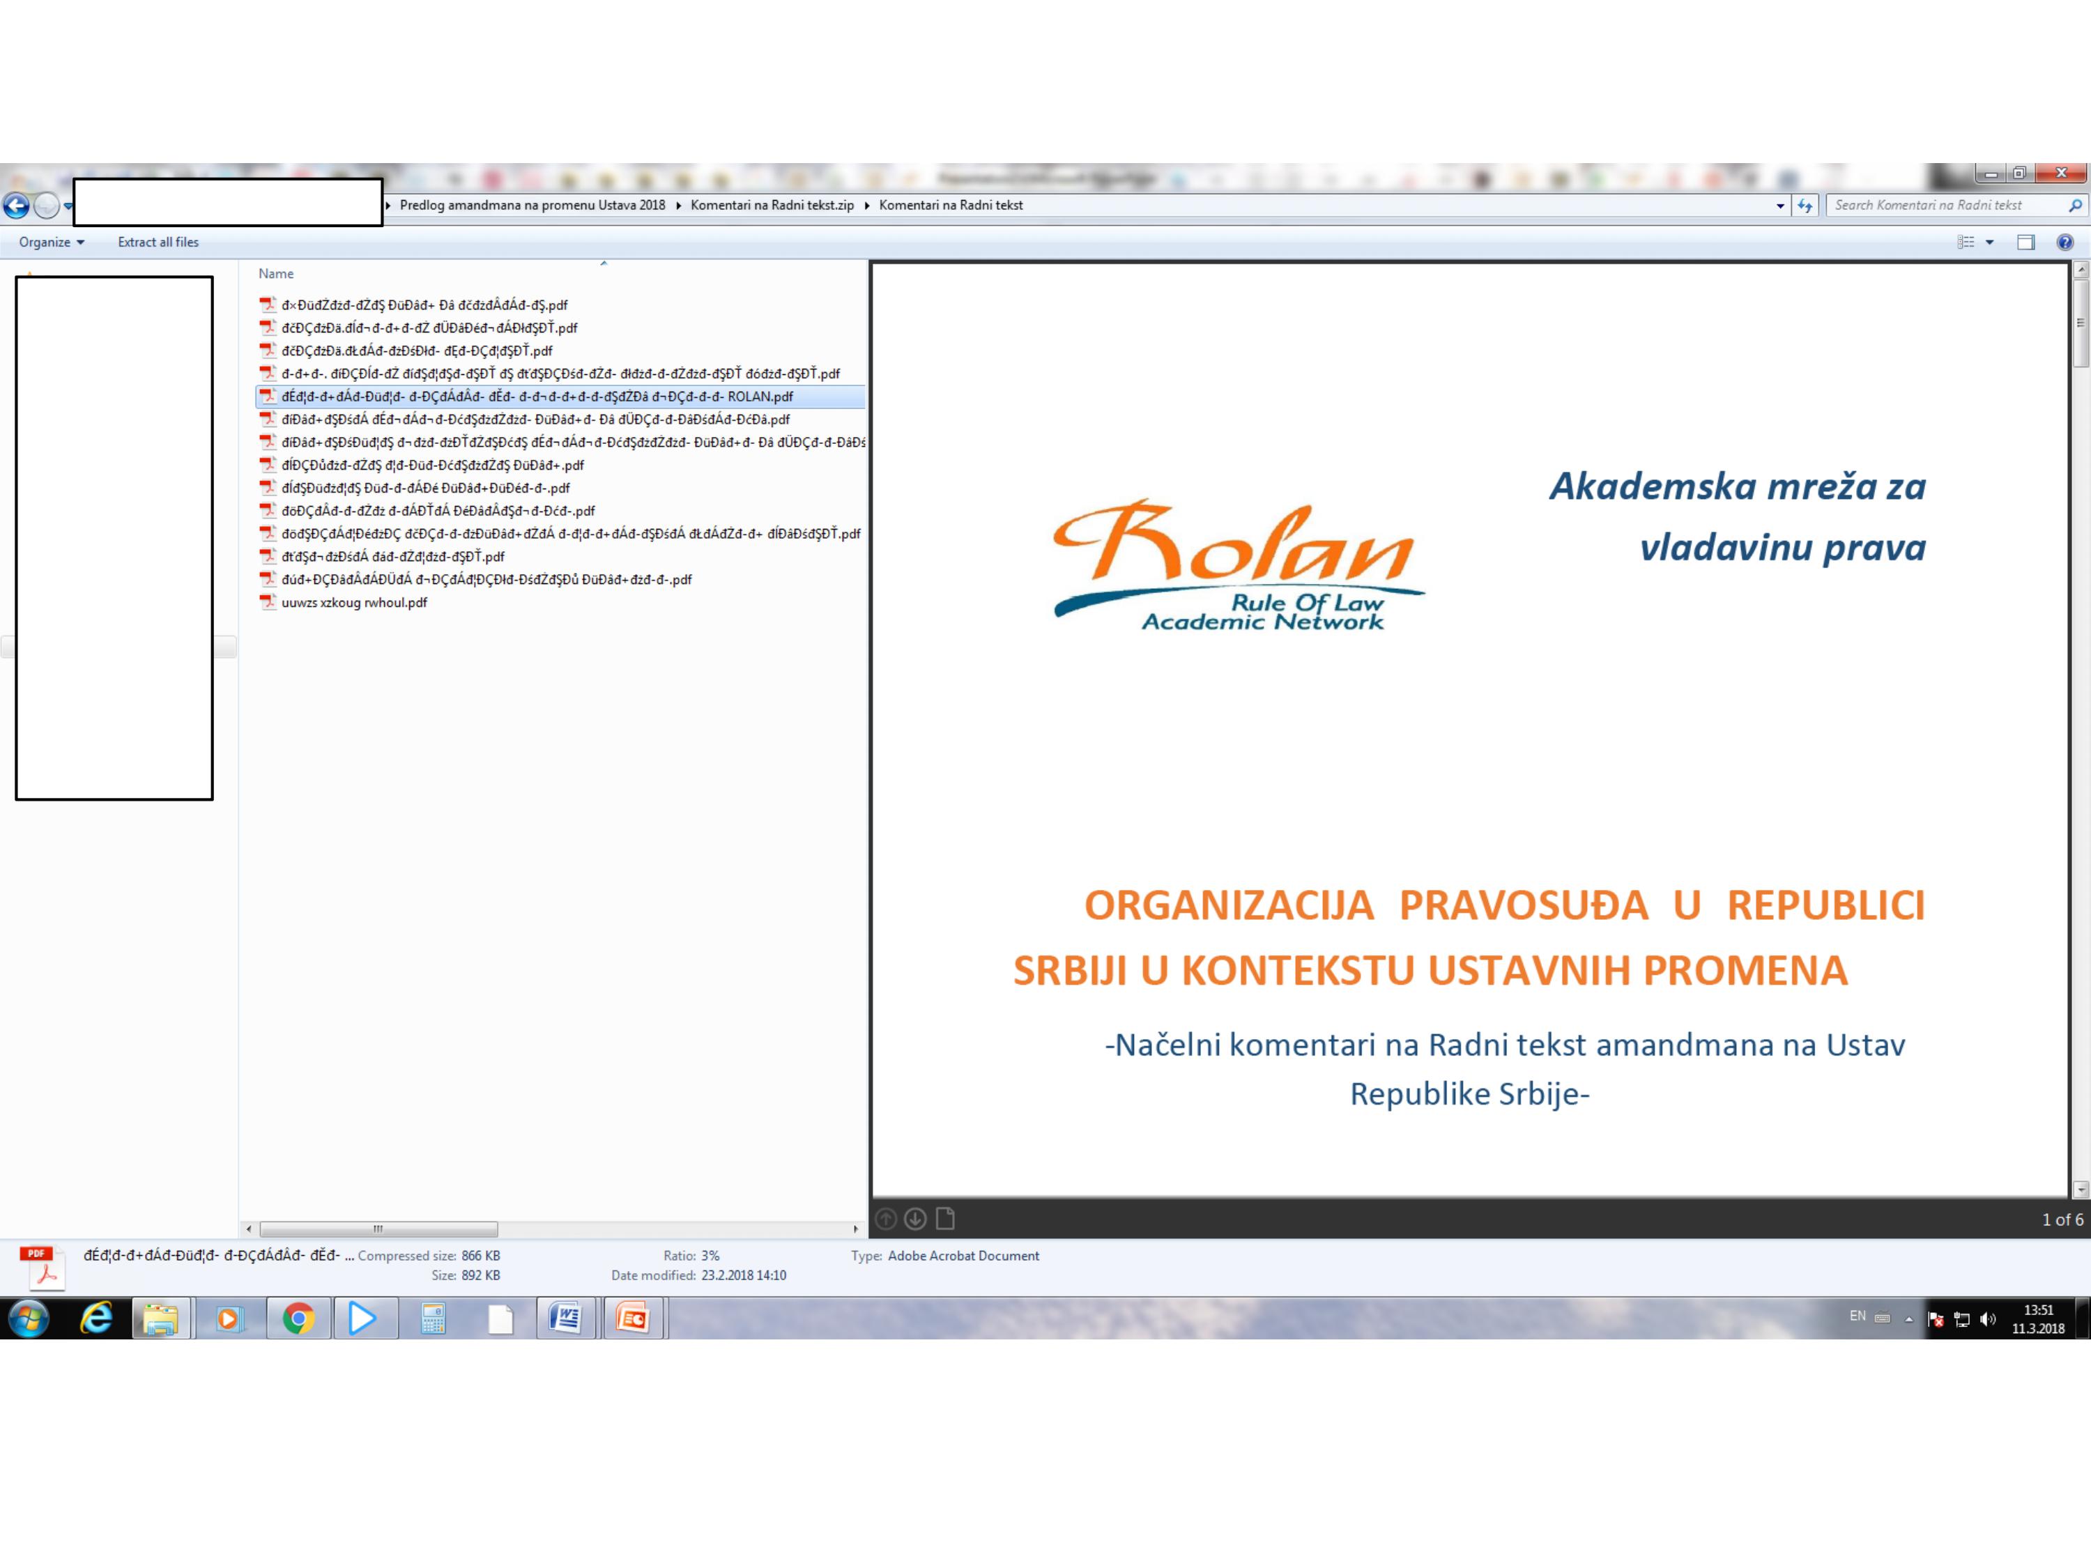Select the uuwzs xzkoug rwhoul.pdf file
The height and width of the screenshot is (1568, 2091).
[353, 602]
